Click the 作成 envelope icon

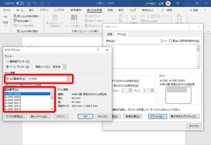[x=6, y=17]
